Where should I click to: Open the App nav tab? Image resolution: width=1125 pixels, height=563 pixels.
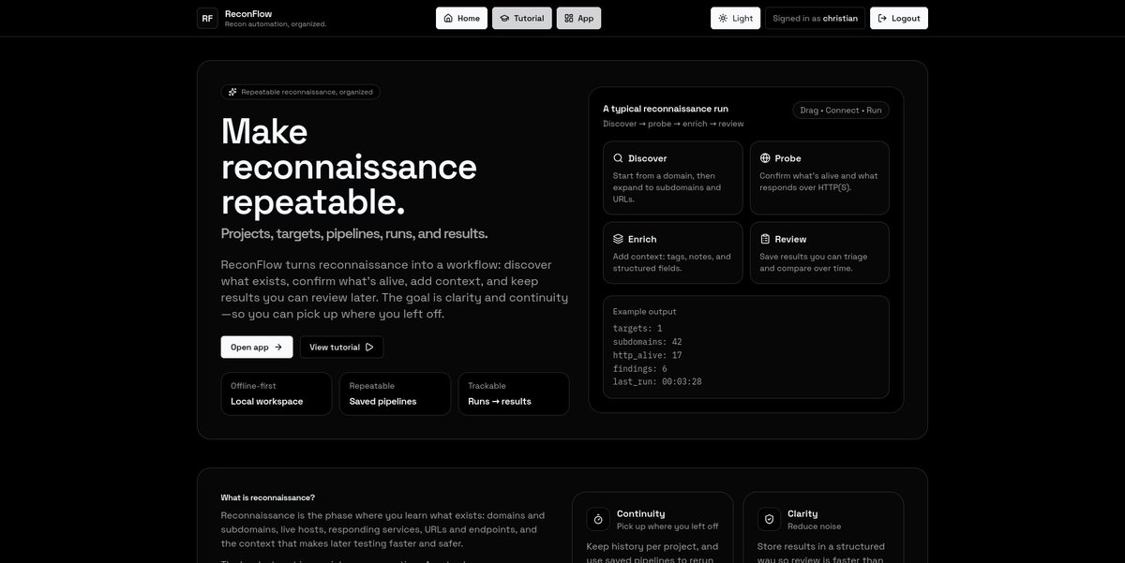[578, 18]
